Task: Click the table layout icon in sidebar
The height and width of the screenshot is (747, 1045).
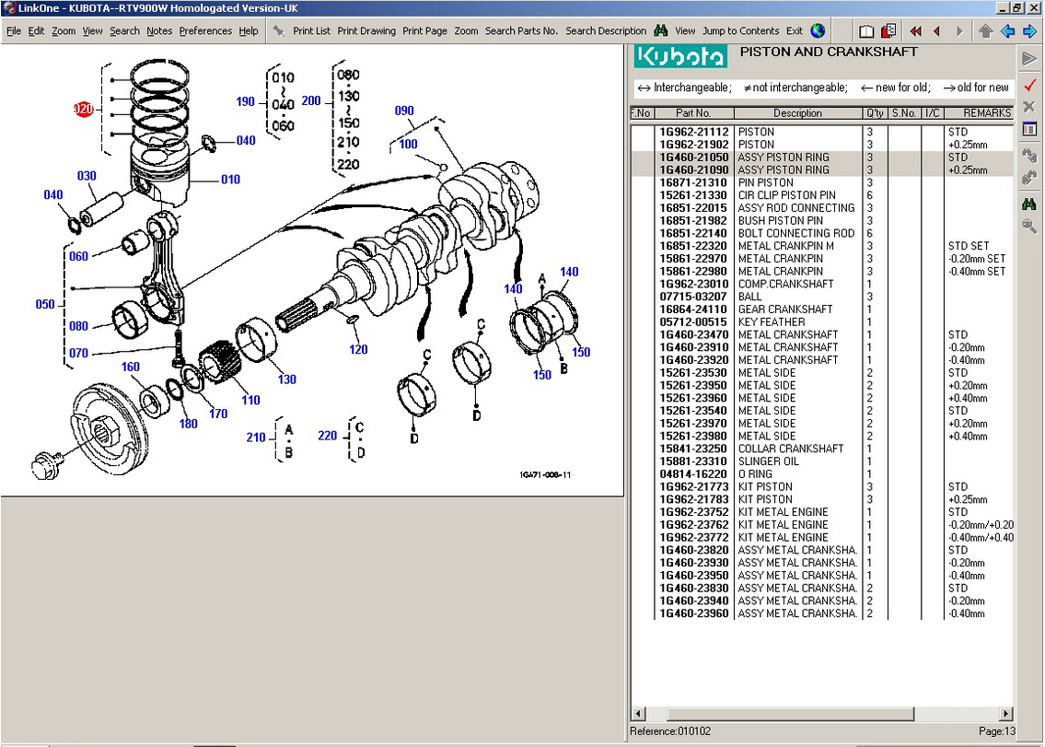Action: coord(1029,129)
